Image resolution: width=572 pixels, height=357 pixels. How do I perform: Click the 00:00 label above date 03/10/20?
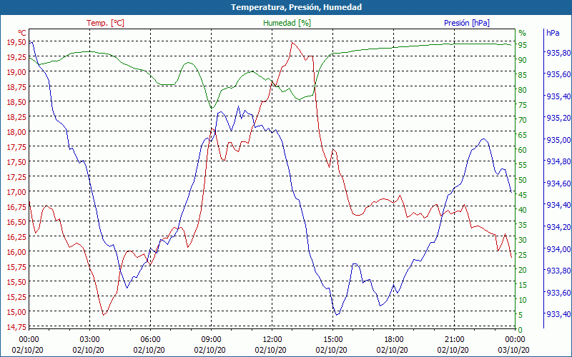(515, 340)
